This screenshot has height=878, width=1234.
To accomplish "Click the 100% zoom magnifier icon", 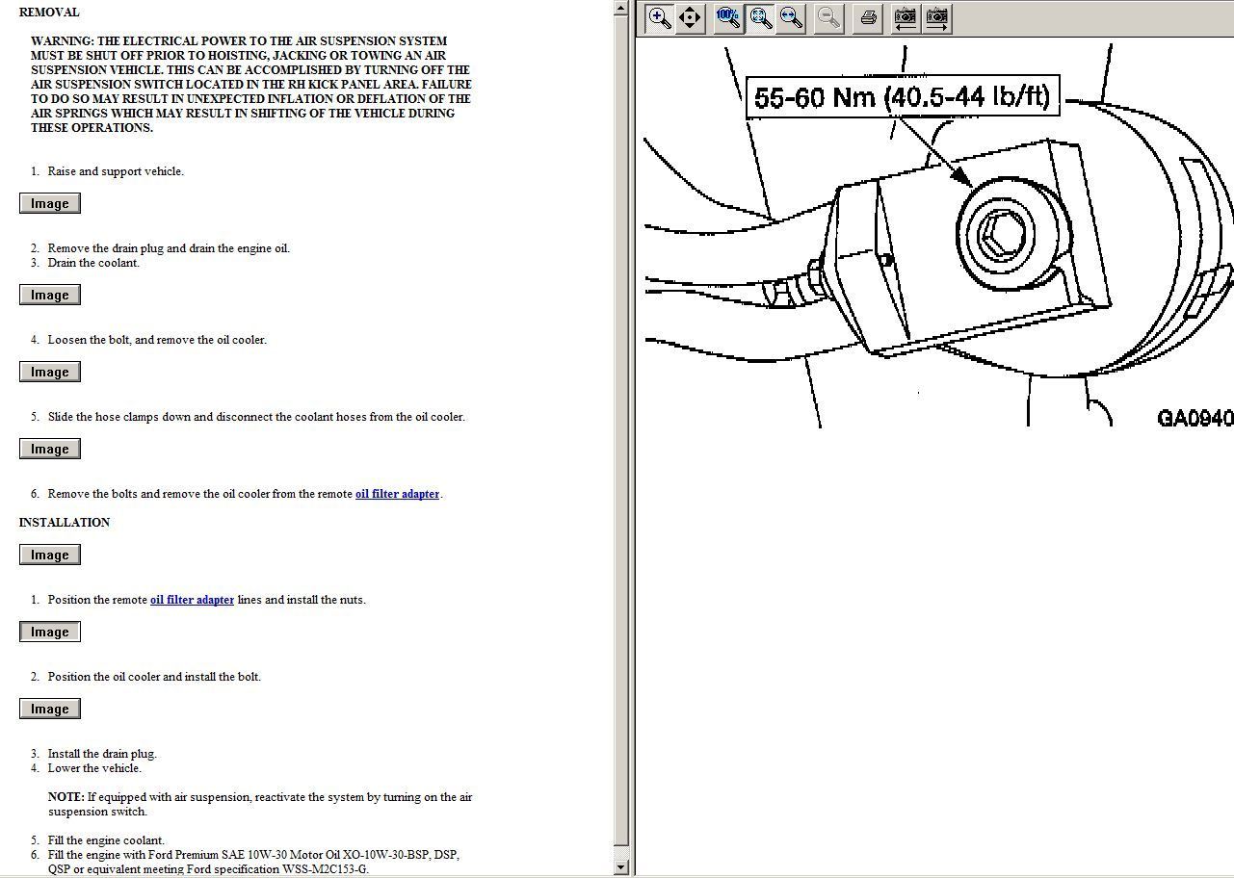I will click(x=728, y=18).
